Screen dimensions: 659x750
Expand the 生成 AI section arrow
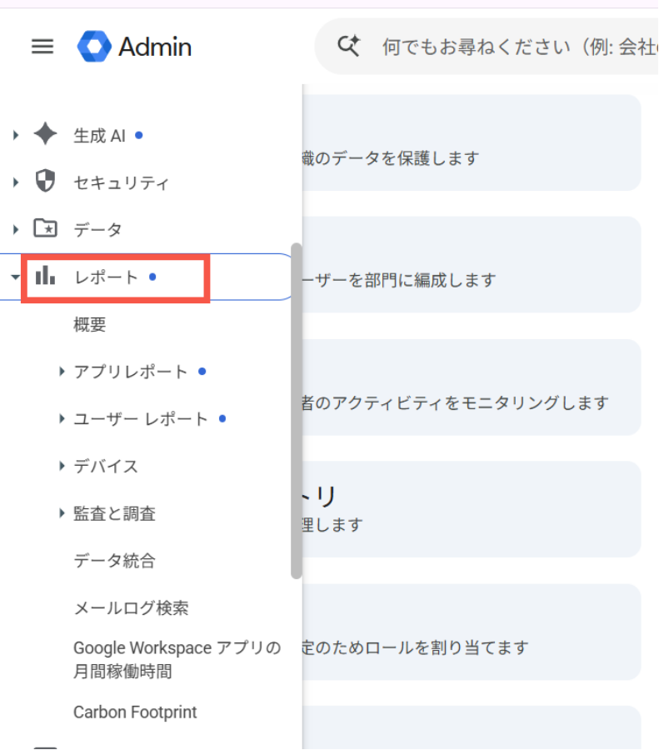16,135
